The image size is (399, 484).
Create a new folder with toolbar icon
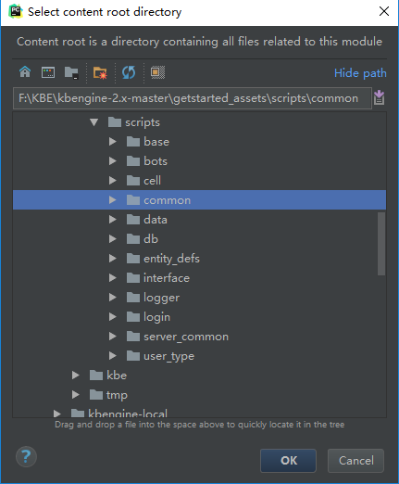coord(100,73)
